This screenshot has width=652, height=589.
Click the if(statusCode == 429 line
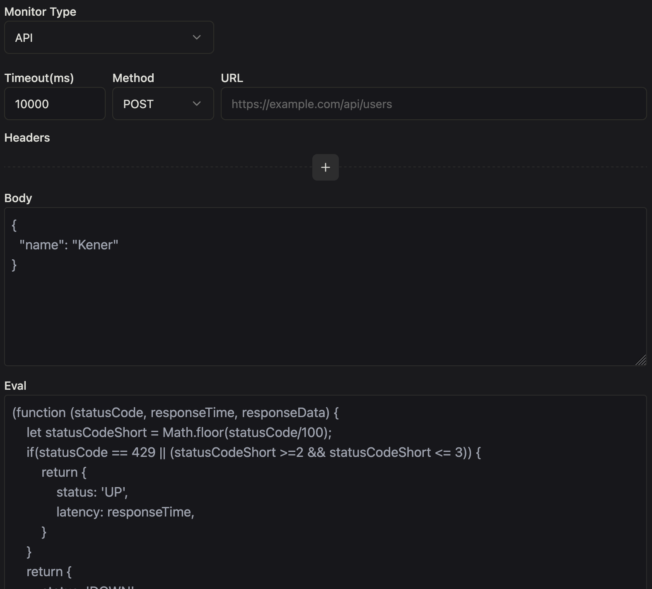(x=254, y=452)
